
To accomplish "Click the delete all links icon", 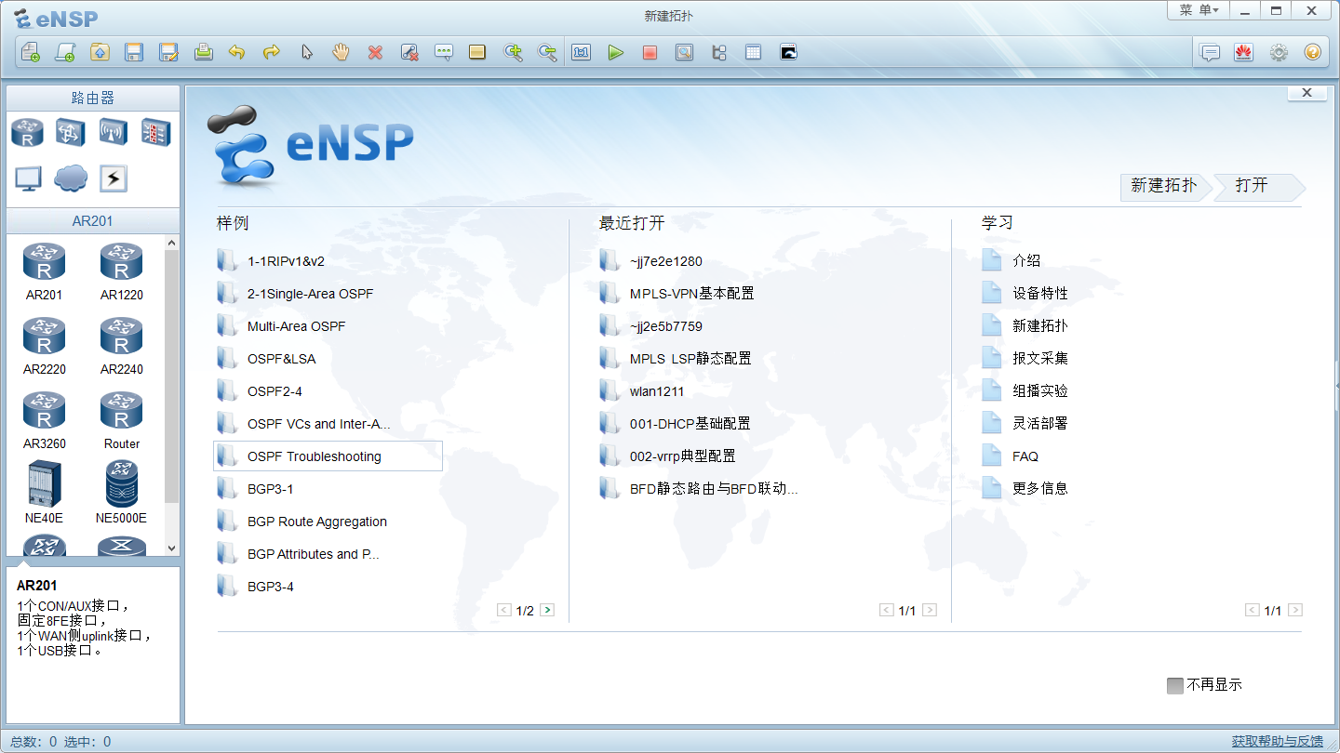I will pos(409,52).
